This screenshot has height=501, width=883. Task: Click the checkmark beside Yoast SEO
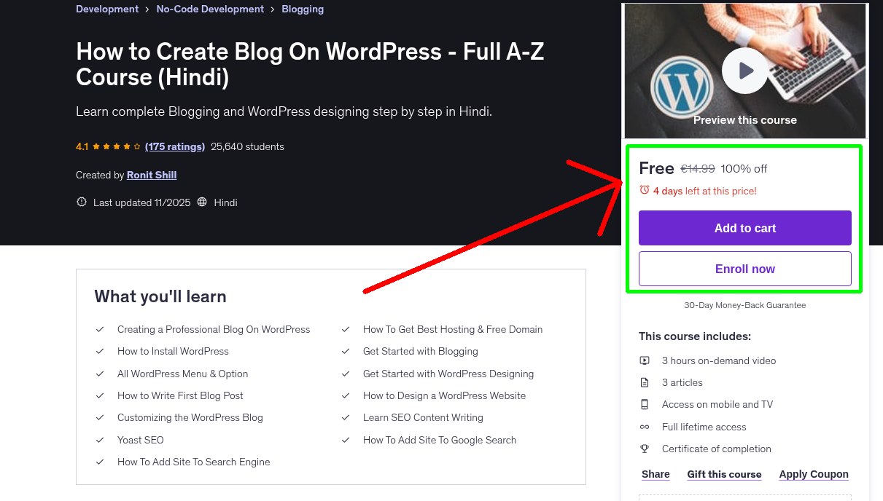100,440
